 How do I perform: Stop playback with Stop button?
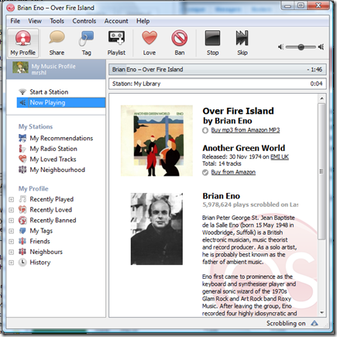click(212, 43)
